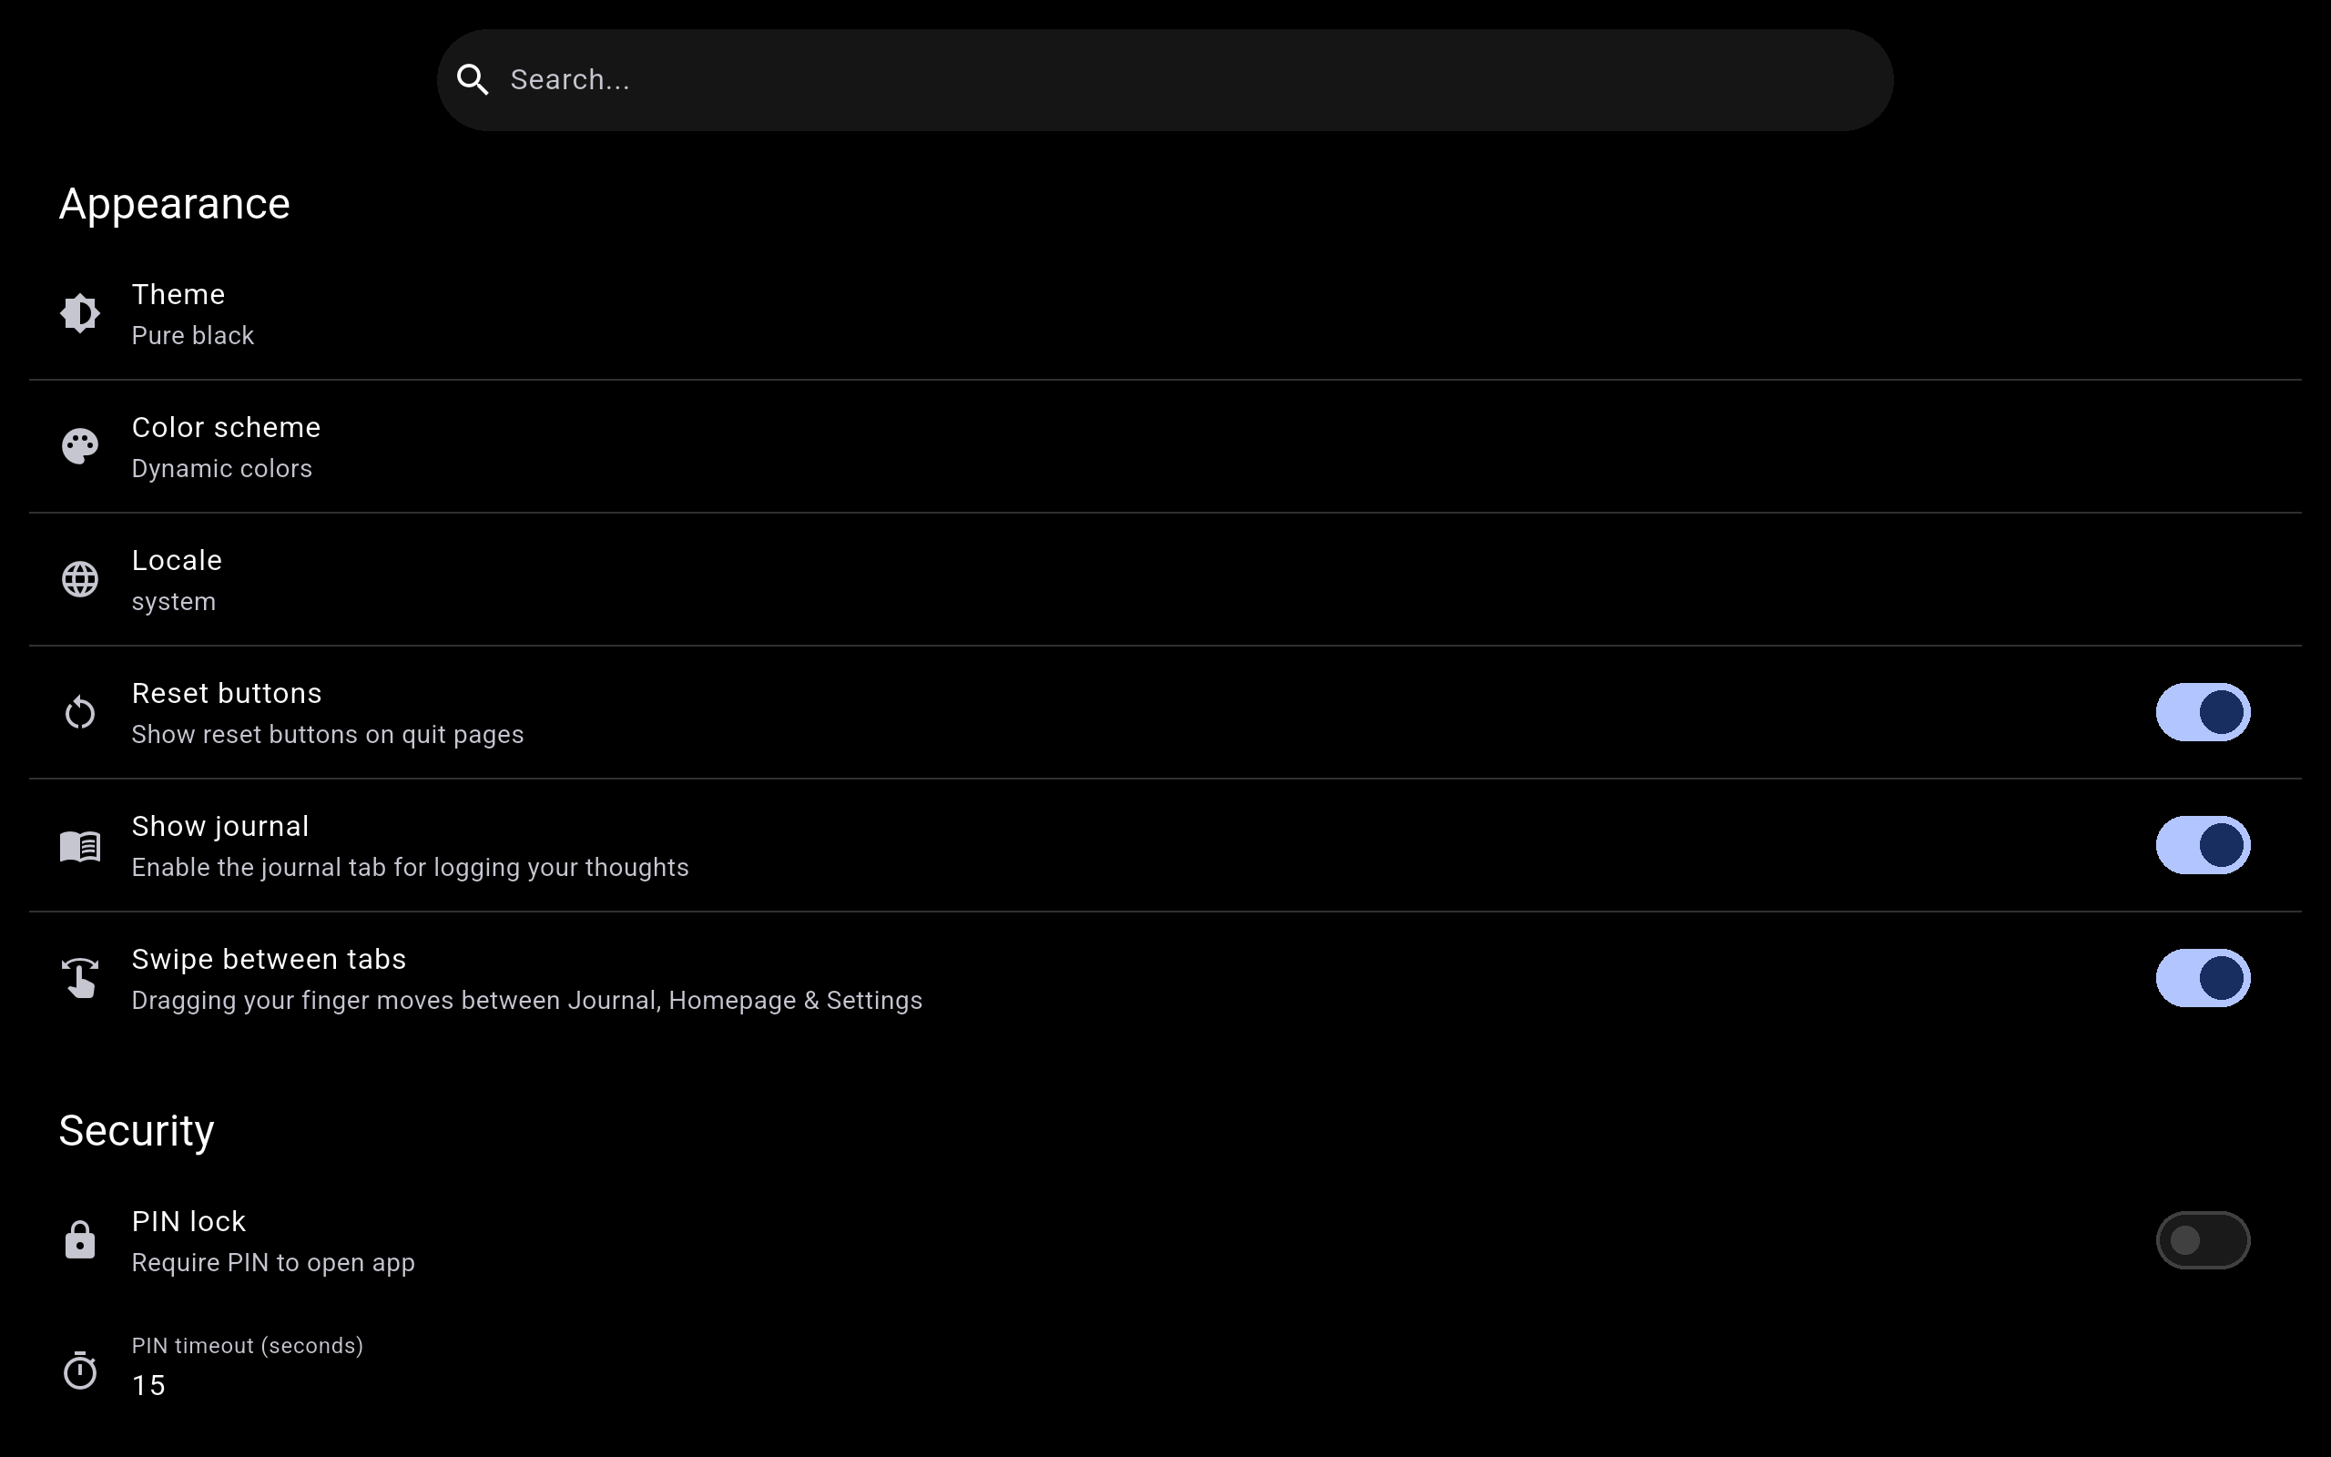Click the swipe gesture hand icon
The width and height of the screenshot is (2331, 1457).
click(80, 978)
